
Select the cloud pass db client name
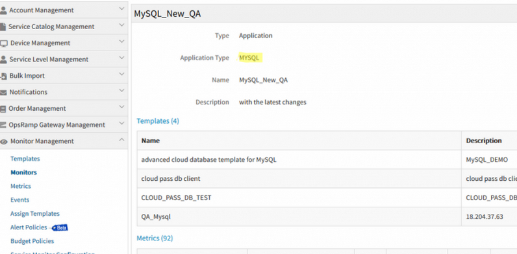coord(171,179)
